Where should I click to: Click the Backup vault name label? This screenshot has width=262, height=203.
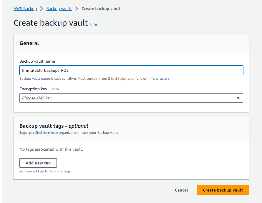click(37, 61)
